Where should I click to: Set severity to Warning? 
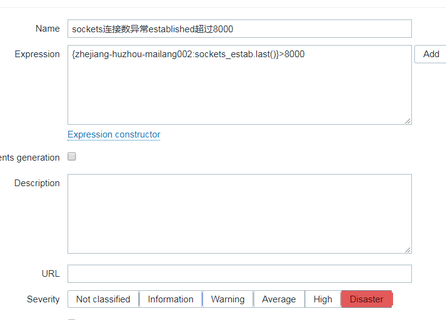click(228, 299)
